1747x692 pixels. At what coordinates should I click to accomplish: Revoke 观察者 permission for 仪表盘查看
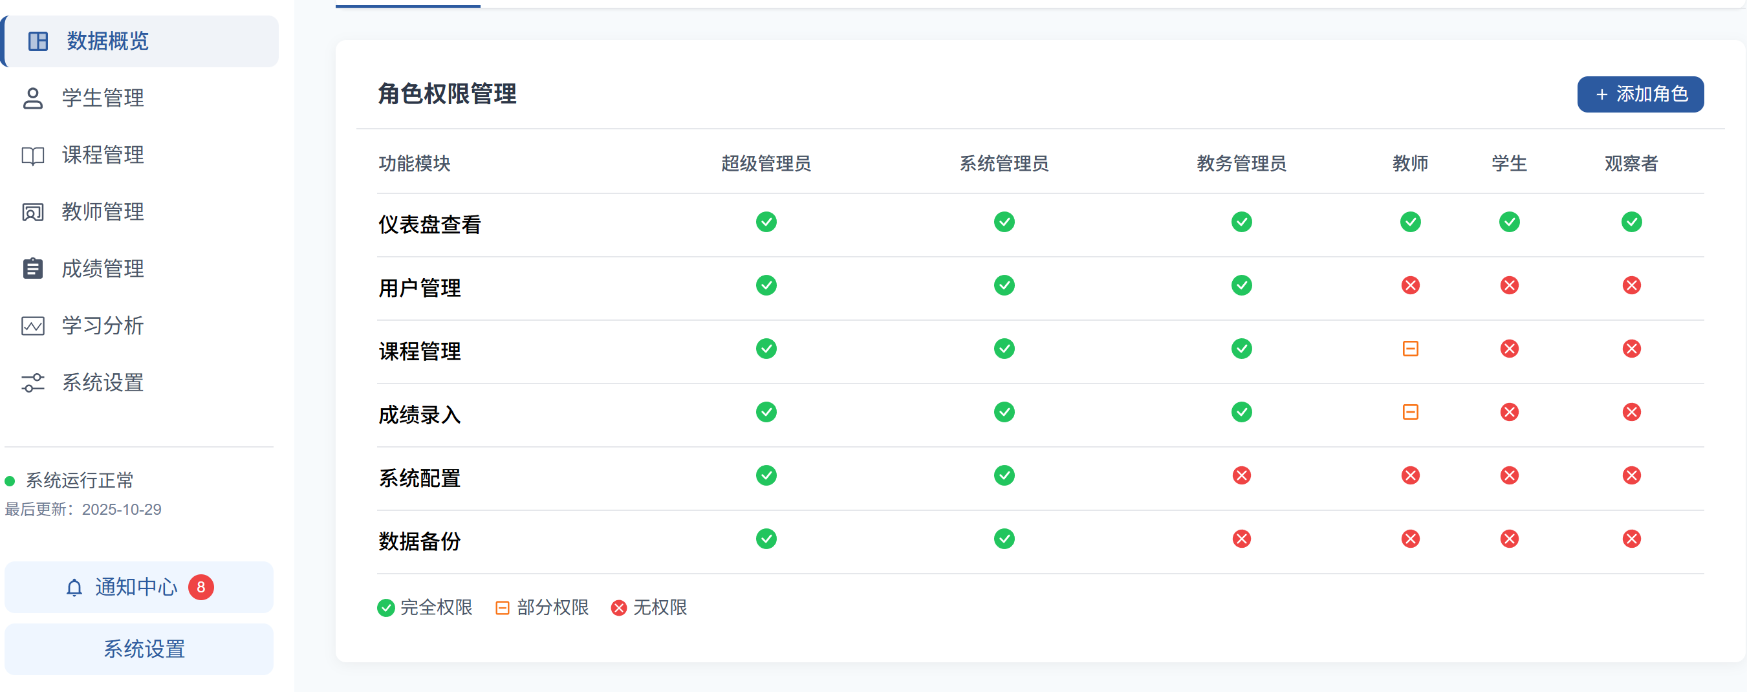1633,222
